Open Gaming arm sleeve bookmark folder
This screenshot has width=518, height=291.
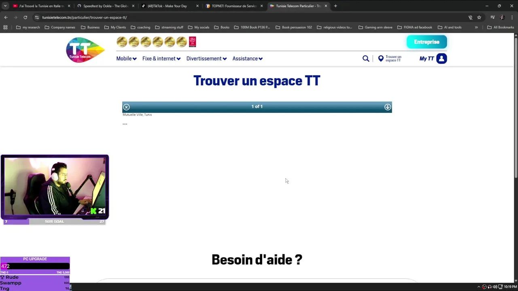tap(376, 27)
